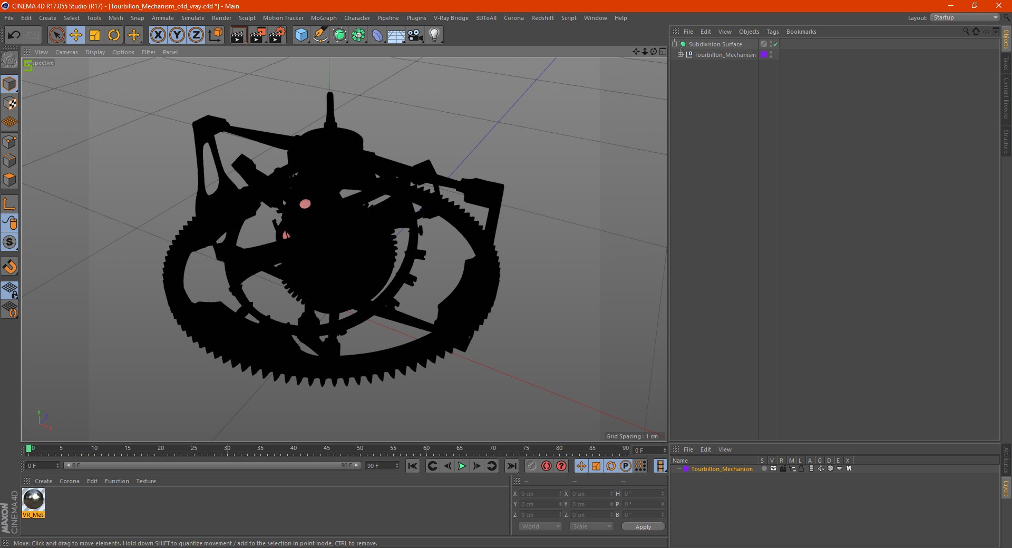Click the Undo arrow icon
Image resolution: width=1012 pixels, height=548 pixels.
pyautogui.click(x=14, y=35)
